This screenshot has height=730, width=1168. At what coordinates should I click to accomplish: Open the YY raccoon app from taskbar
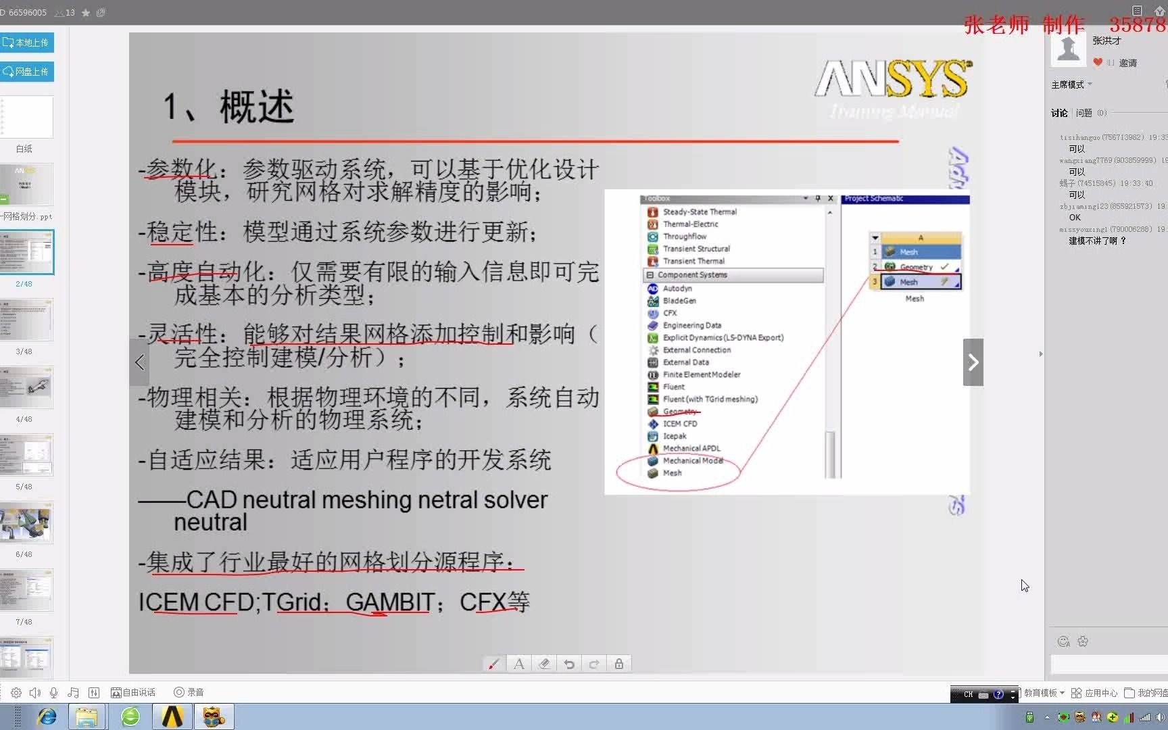coord(214,716)
